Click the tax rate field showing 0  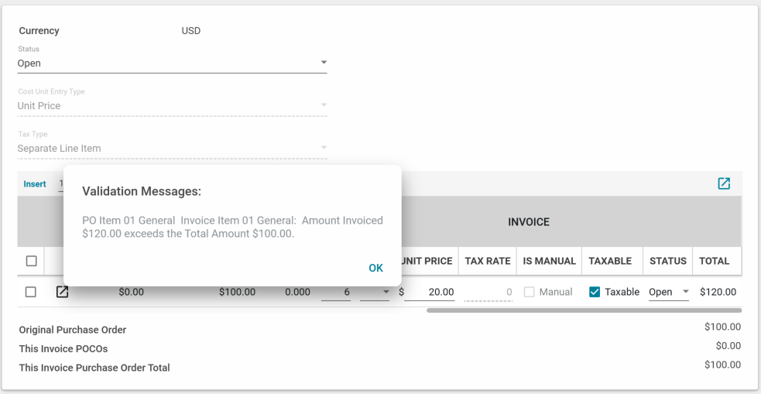488,292
